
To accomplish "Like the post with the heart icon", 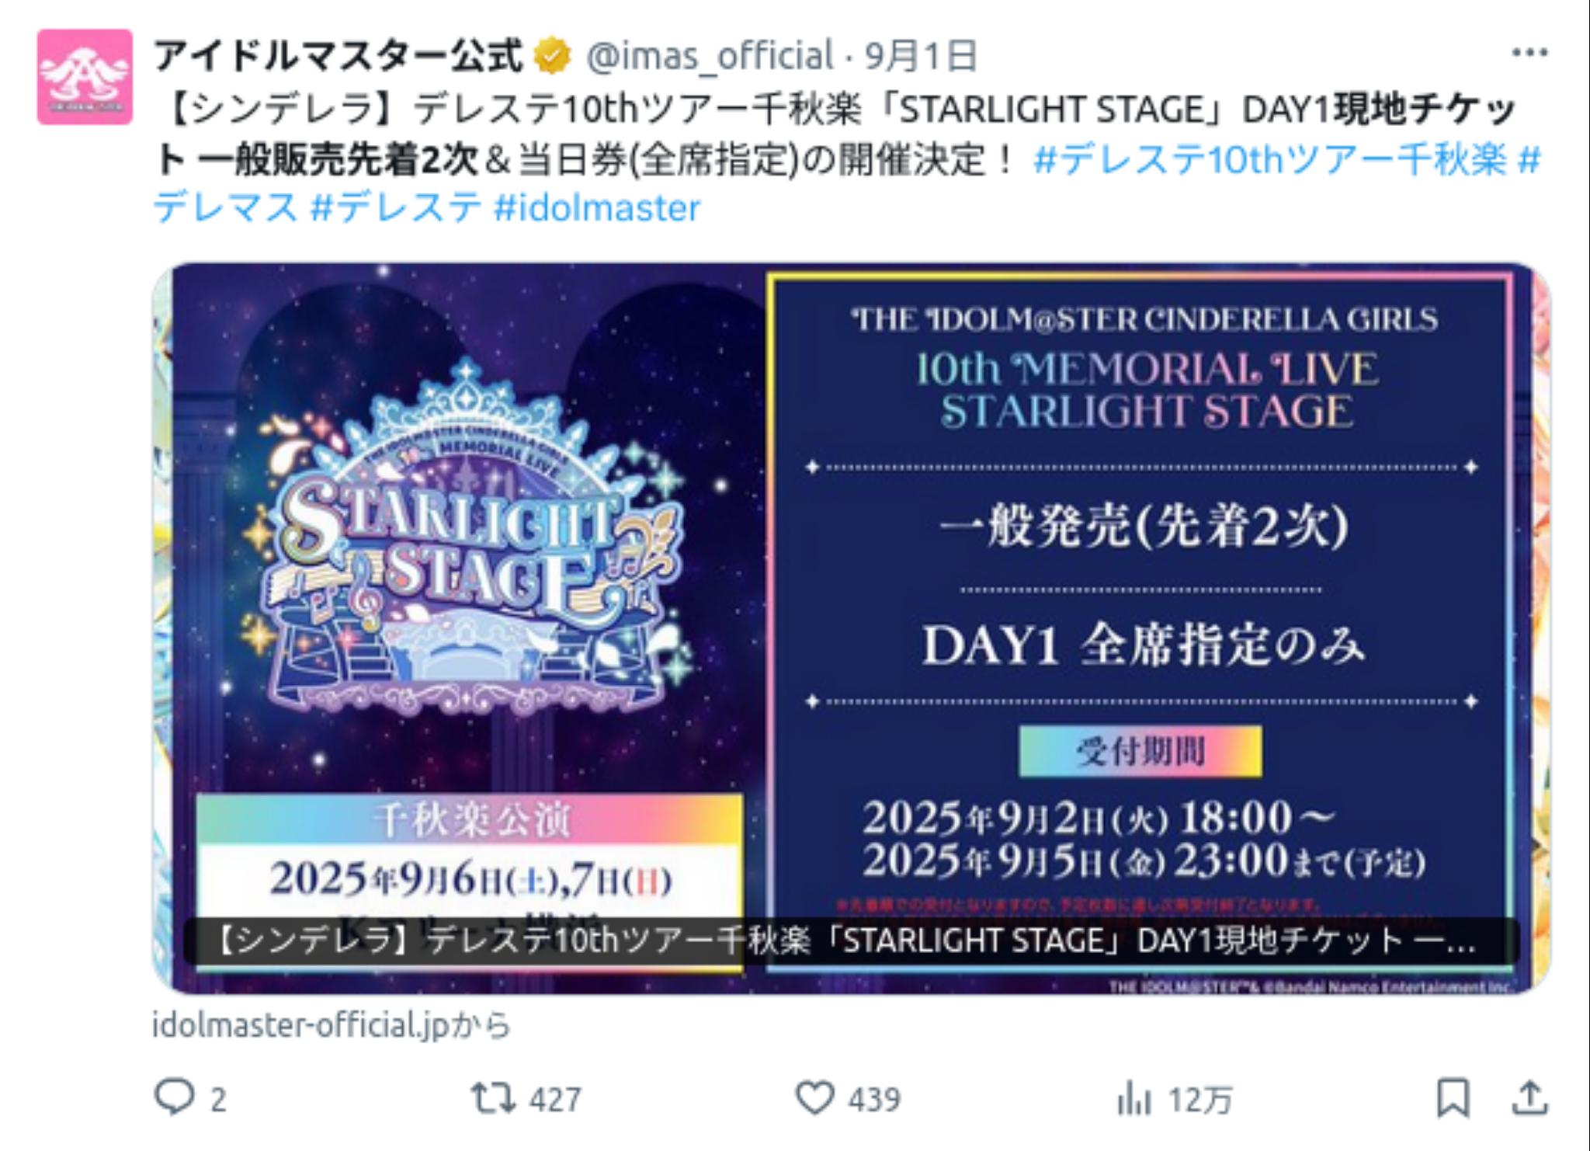I will pyautogui.click(x=815, y=1098).
